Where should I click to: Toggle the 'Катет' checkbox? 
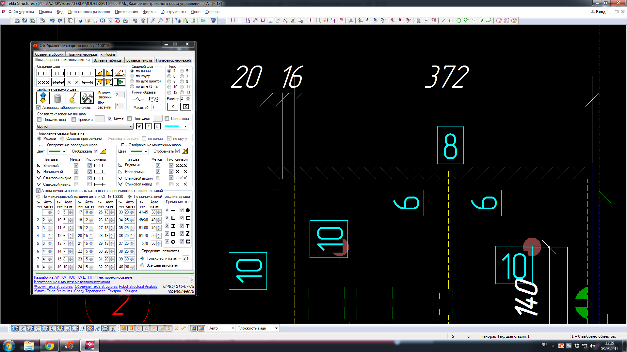tap(110, 119)
